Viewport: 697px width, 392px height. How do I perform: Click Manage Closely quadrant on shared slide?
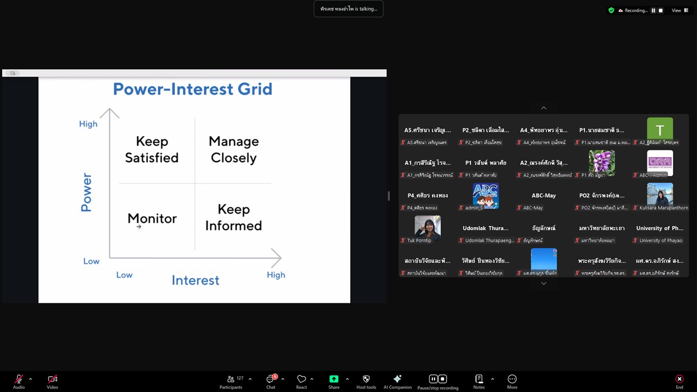(x=234, y=150)
